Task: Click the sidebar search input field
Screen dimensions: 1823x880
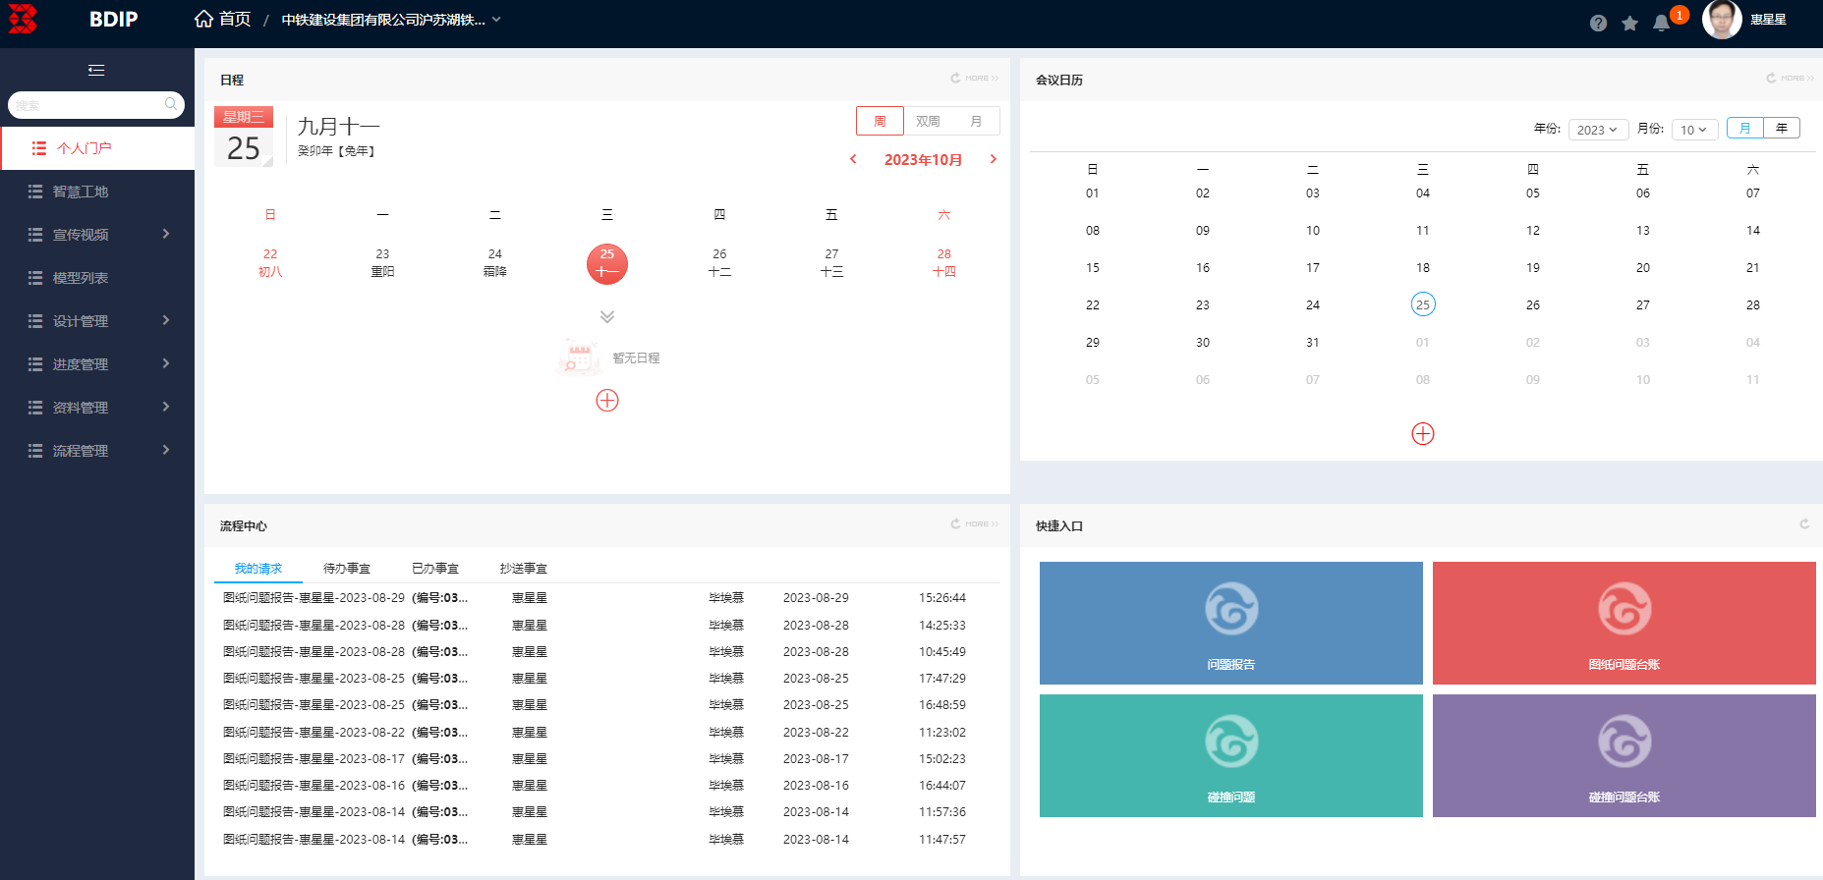Action: [86, 105]
